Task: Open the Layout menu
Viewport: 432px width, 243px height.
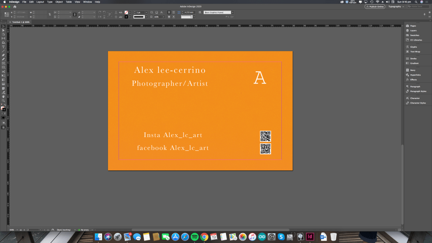Action: point(40,2)
